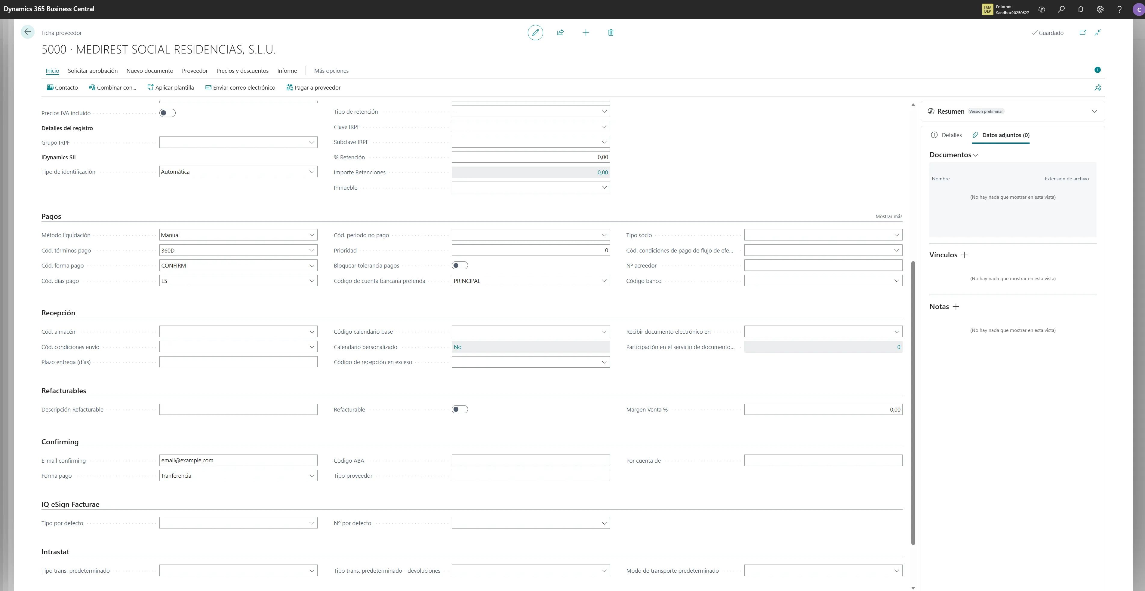1145x591 pixels.
Task: Add a new note next to Notas
Action: coord(956,307)
